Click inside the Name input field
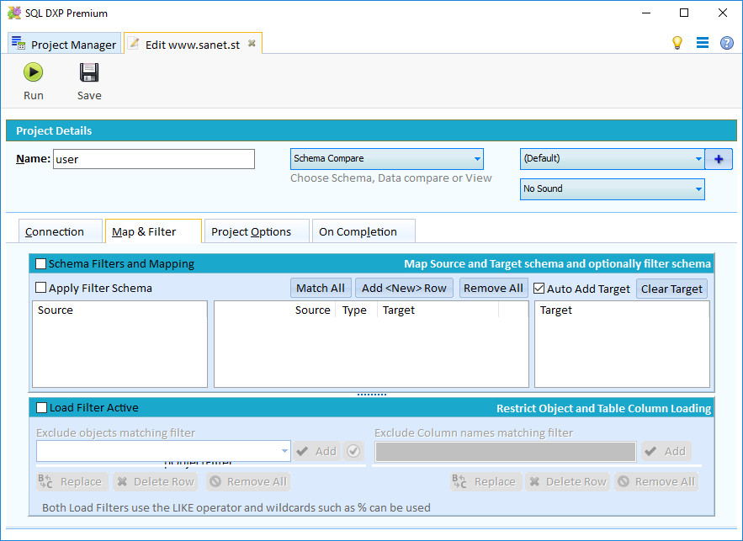This screenshot has width=743, height=541. pyautogui.click(x=154, y=158)
